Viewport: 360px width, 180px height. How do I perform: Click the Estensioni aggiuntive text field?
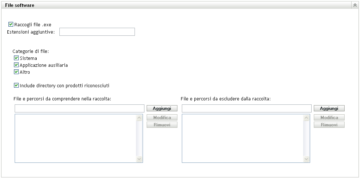97,32
